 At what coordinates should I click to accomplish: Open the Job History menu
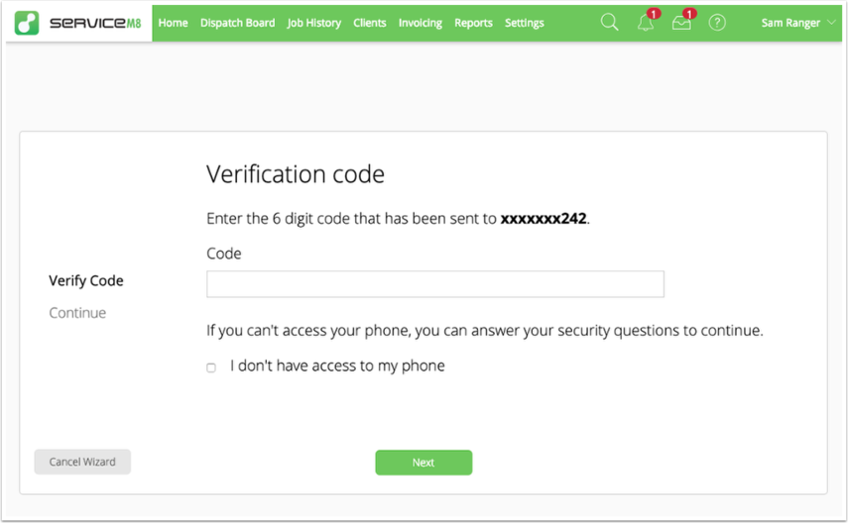314,23
